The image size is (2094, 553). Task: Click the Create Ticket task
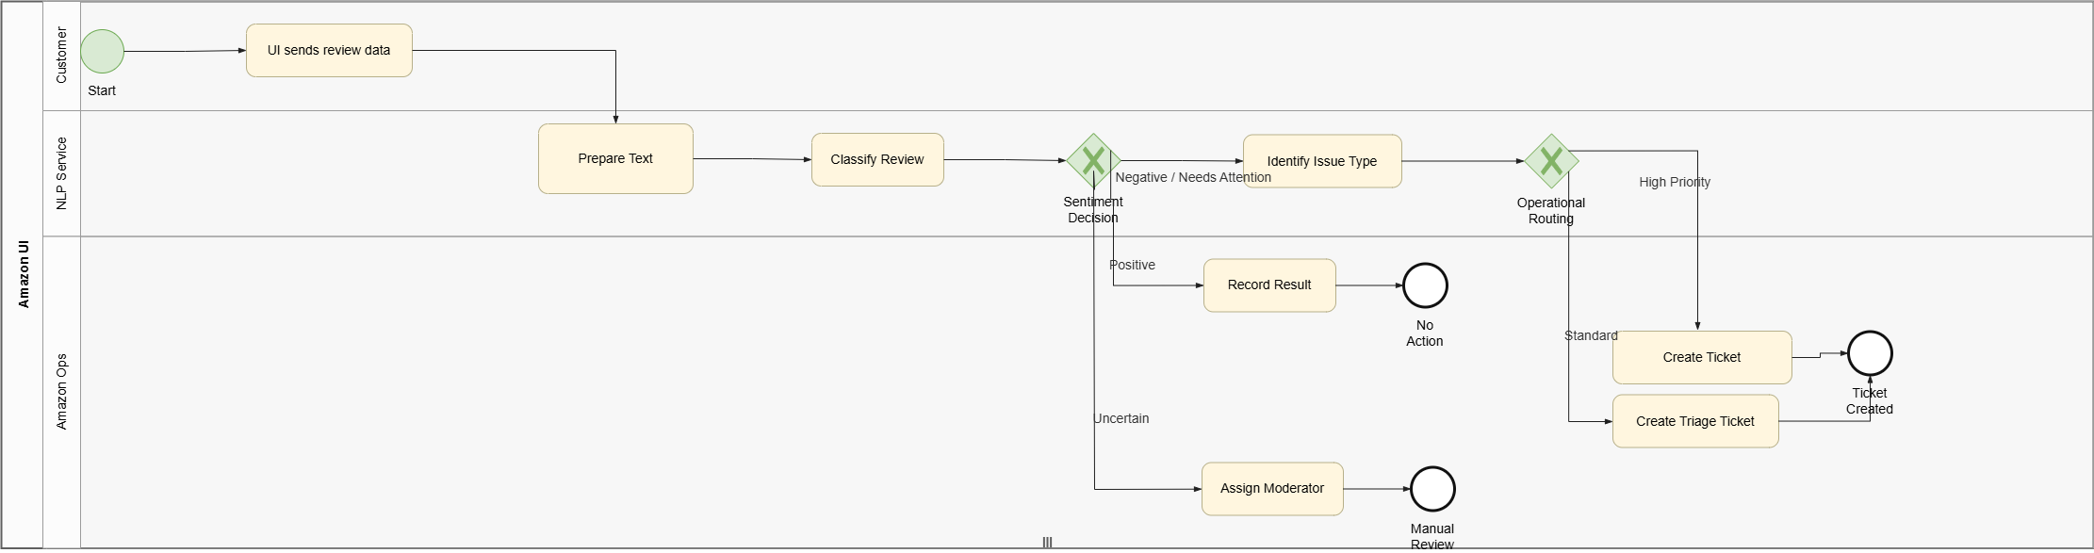tap(1701, 358)
